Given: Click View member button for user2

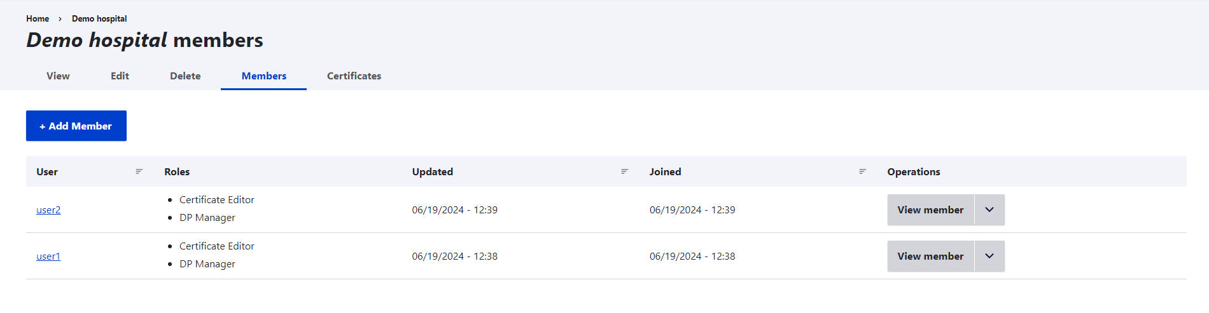Looking at the screenshot, I should click(930, 210).
